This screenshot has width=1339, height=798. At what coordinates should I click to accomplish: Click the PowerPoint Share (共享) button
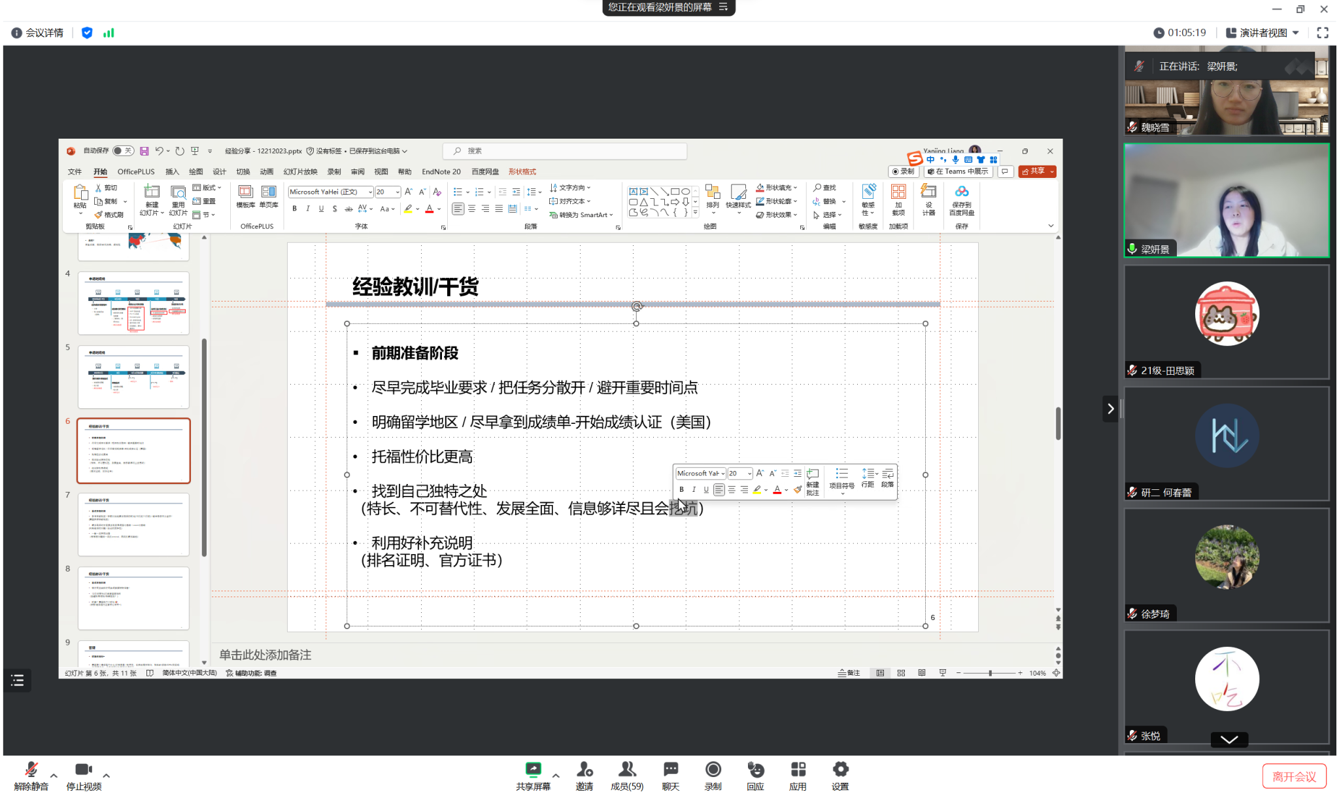(x=1037, y=171)
